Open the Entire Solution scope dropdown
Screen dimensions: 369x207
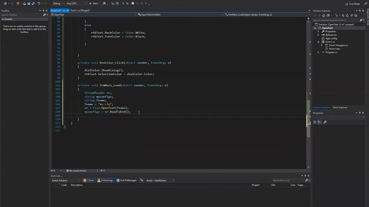pos(66,181)
